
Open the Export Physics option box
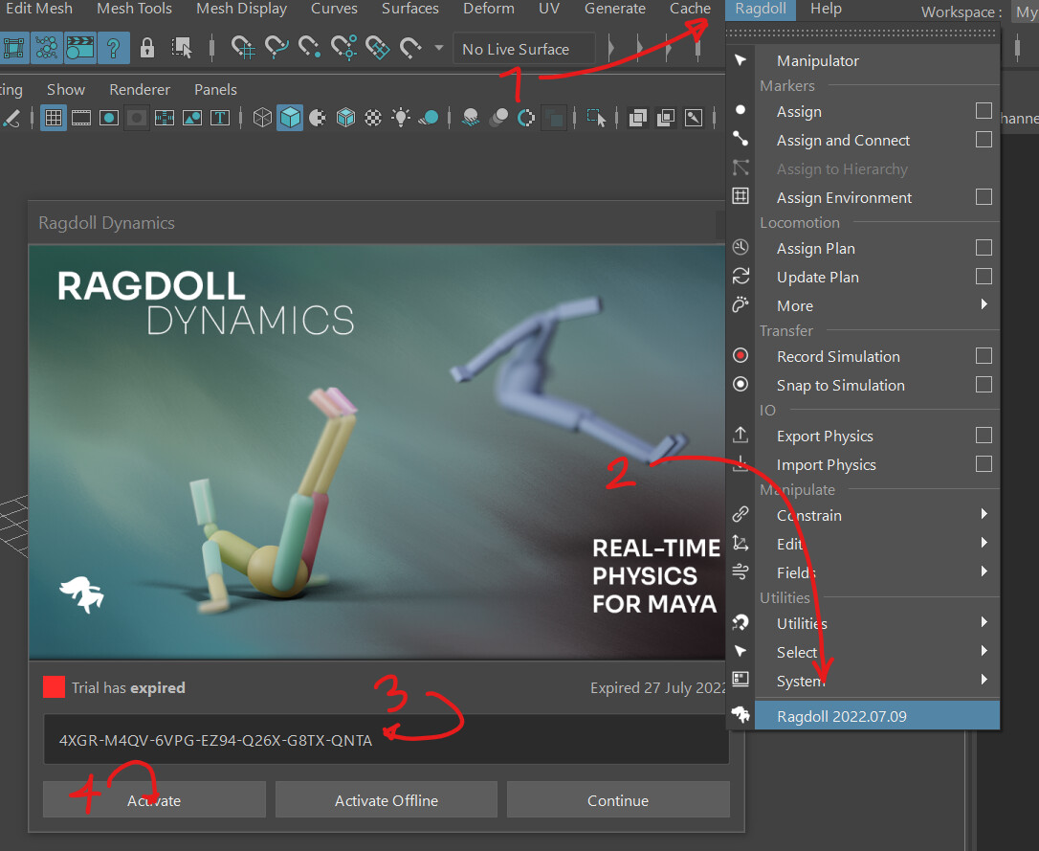coord(984,435)
